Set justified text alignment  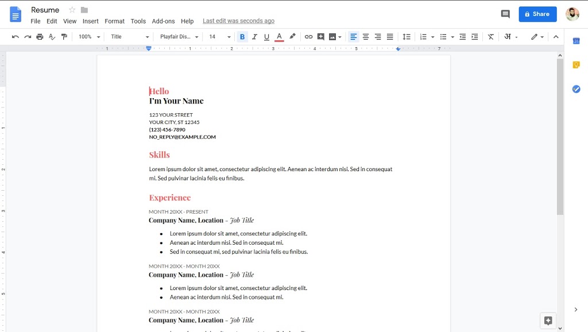coord(390,37)
